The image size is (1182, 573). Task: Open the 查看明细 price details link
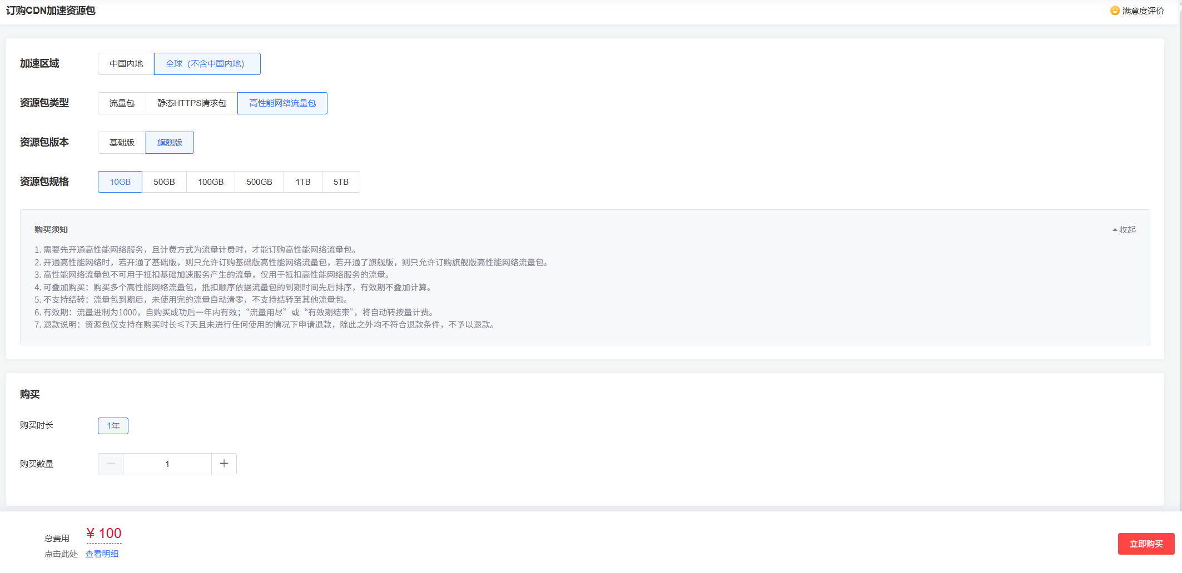click(102, 554)
